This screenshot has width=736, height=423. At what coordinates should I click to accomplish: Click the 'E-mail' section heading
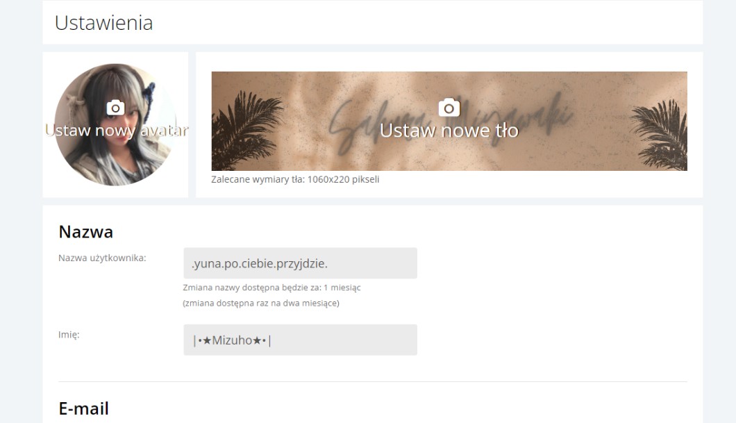click(x=83, y=408)
